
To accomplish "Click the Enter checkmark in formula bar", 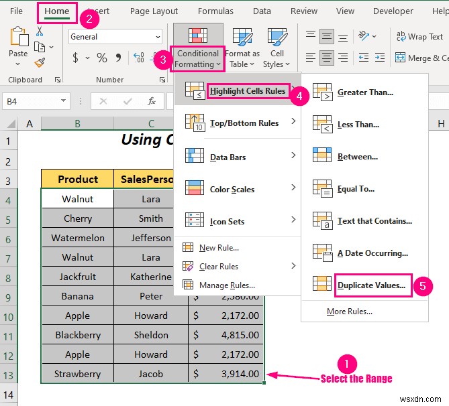I will 127,101.
